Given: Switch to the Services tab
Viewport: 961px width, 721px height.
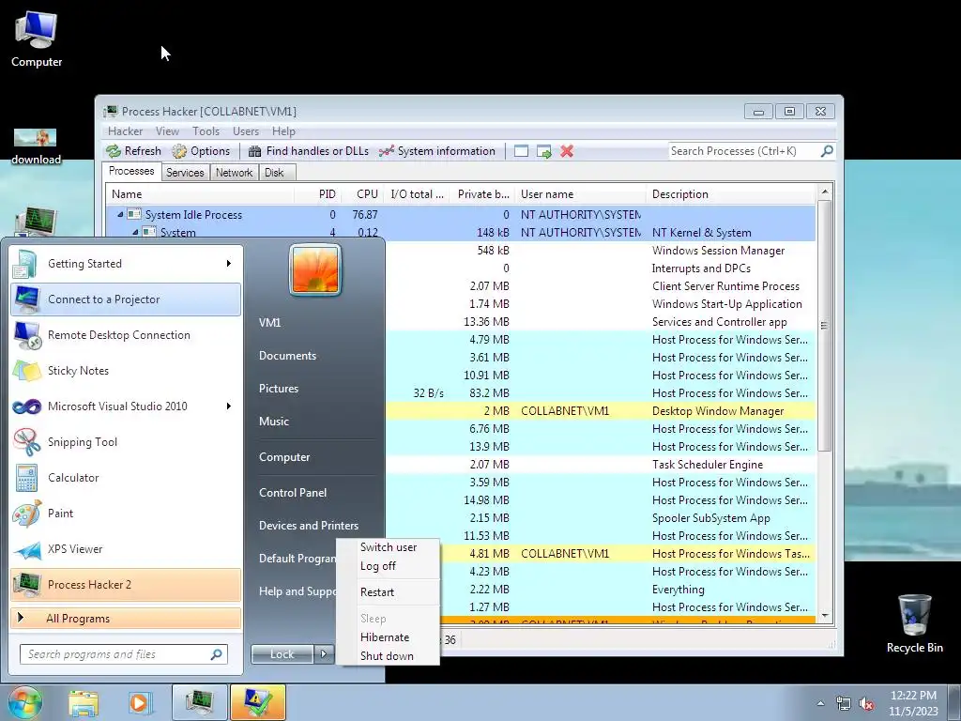Looking at the screenshot, I should [185, 173].
